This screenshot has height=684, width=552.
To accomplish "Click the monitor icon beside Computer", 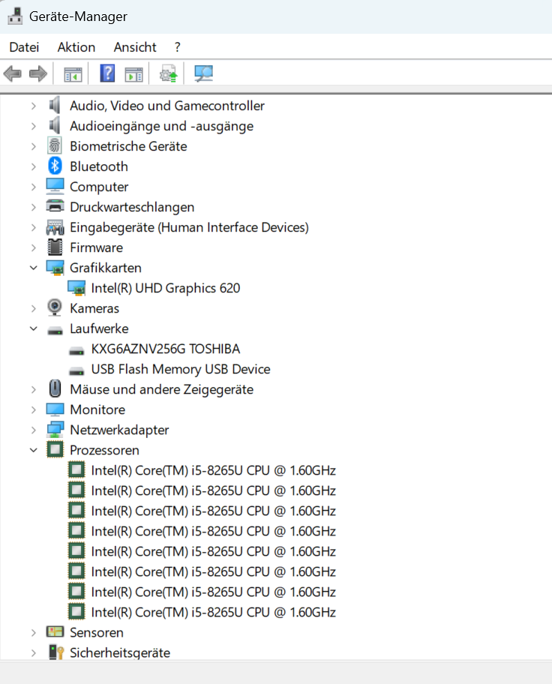I will coord(55,187).
